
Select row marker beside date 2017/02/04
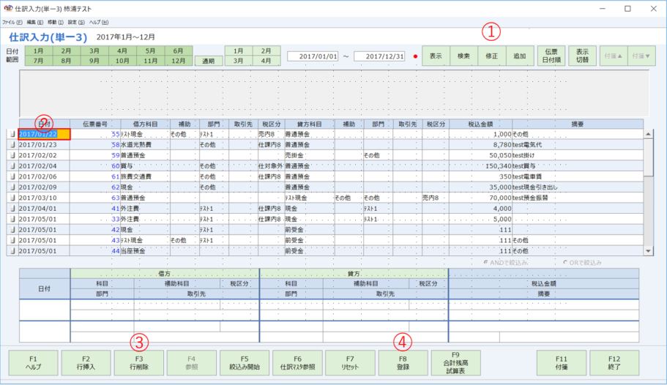pos(12,166)
